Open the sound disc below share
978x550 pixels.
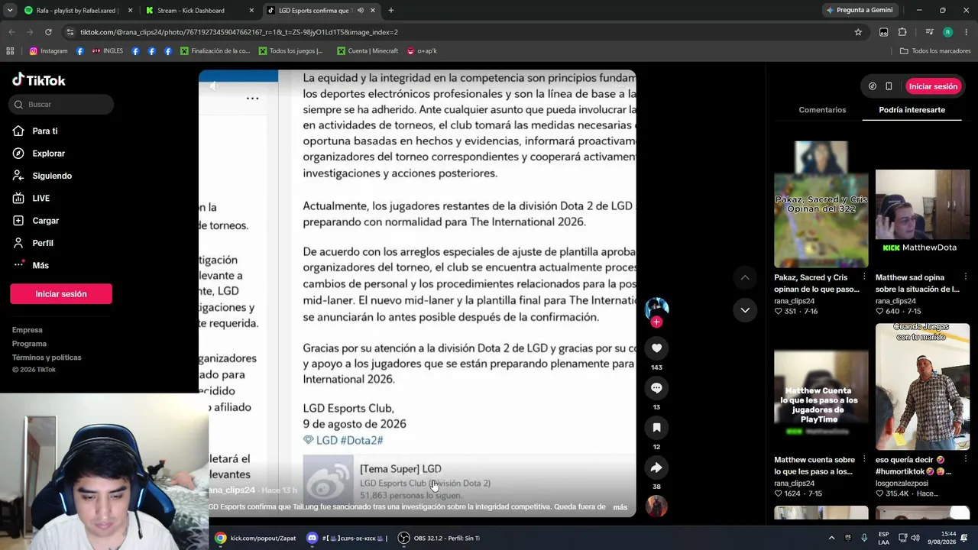click(656, 506)
